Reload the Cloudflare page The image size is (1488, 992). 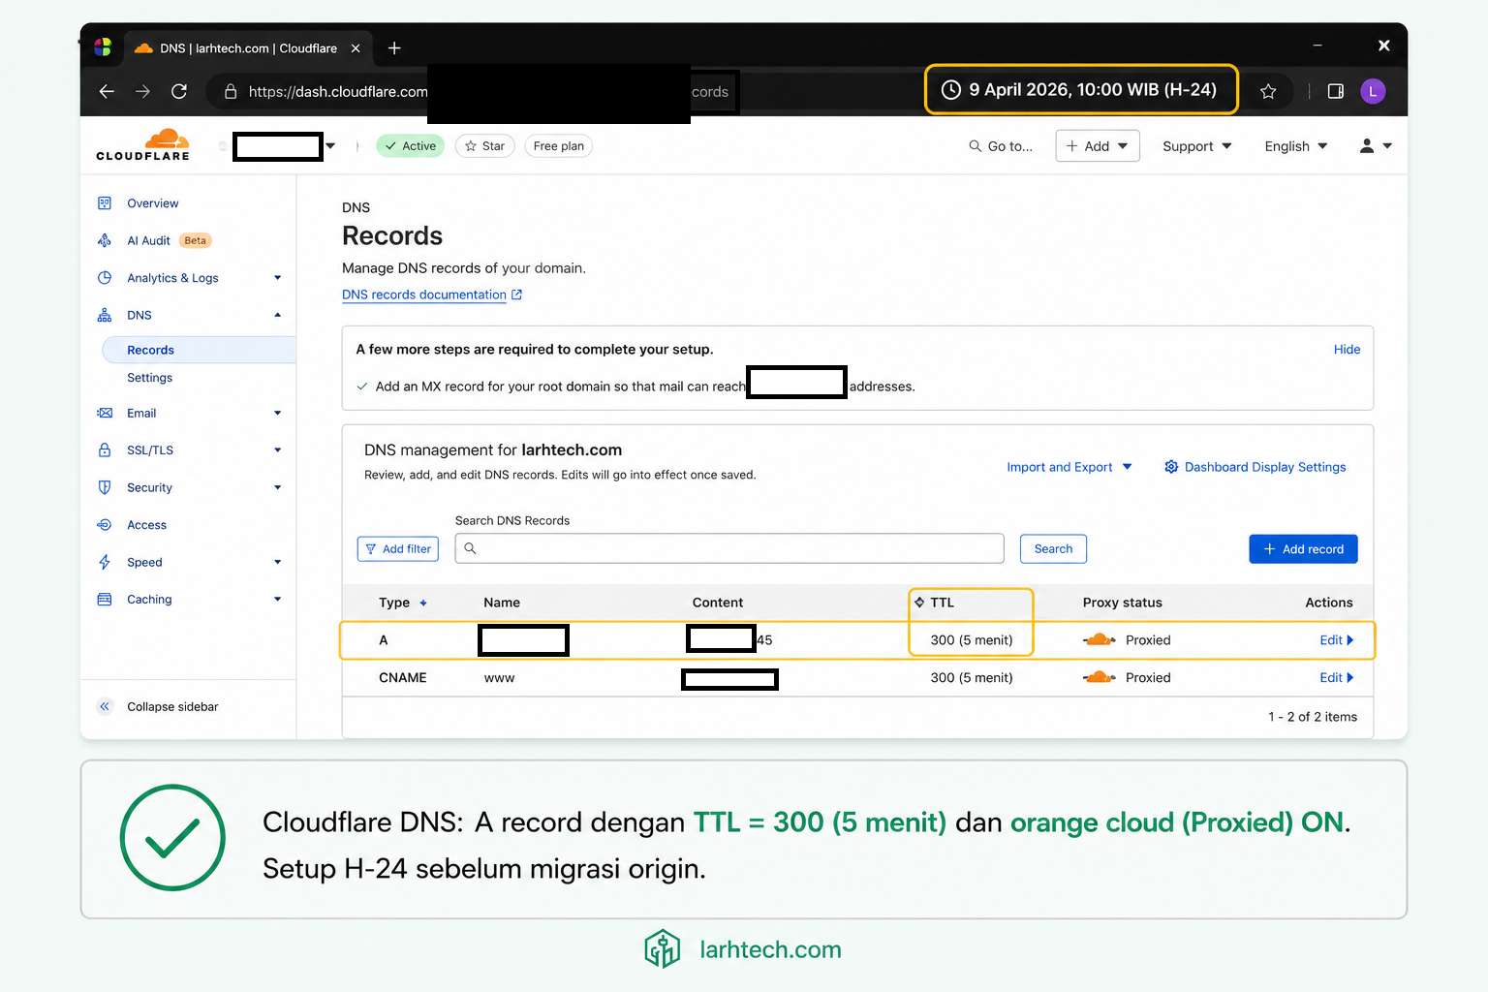[179, 91]
